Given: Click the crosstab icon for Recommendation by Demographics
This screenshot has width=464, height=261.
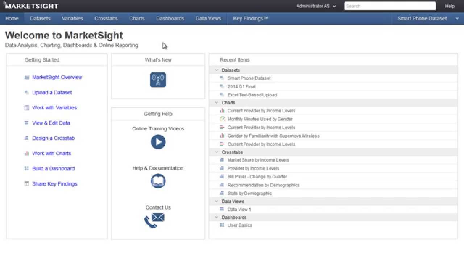Looking at the screenshot, I should 222,185.
